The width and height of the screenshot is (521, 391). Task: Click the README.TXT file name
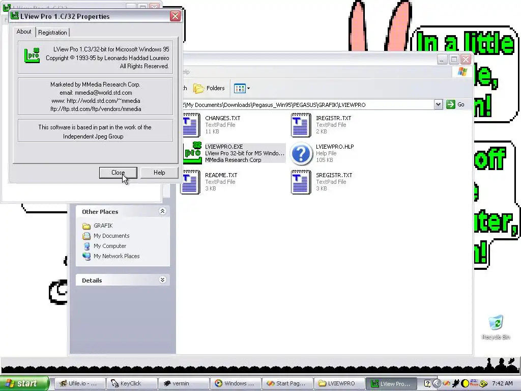[x=221, y=175]
